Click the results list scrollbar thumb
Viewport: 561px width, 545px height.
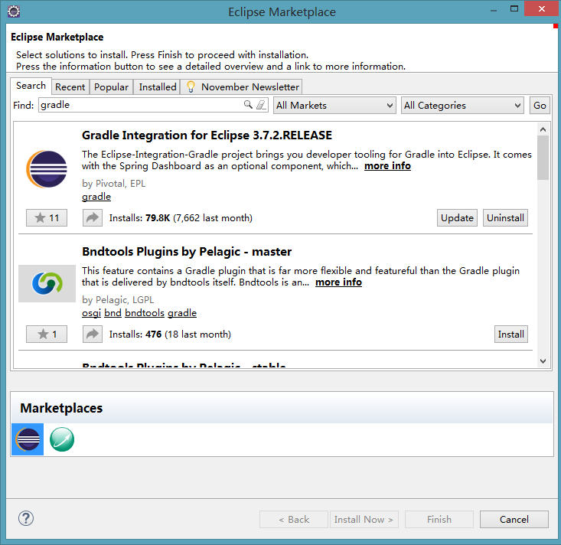543,158
